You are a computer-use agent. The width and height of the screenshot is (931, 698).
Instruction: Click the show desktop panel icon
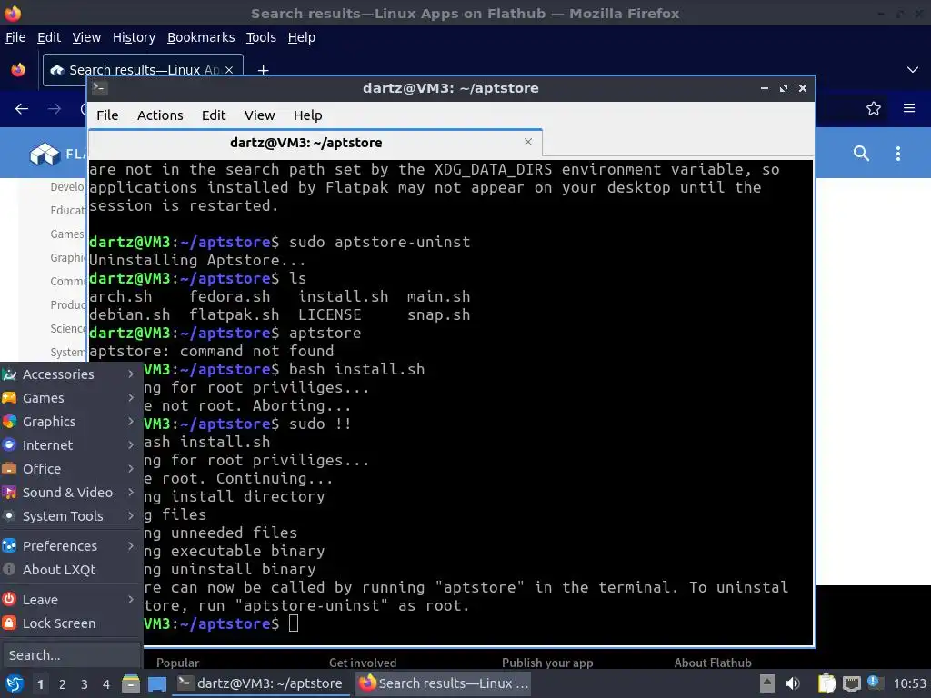(156, 683)
